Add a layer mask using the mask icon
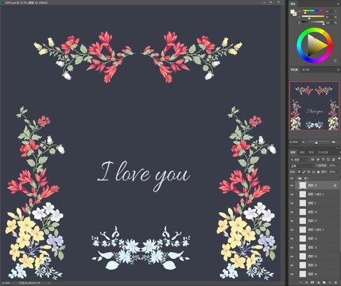This screenshot has height=286, width=341. click(312, 282)
